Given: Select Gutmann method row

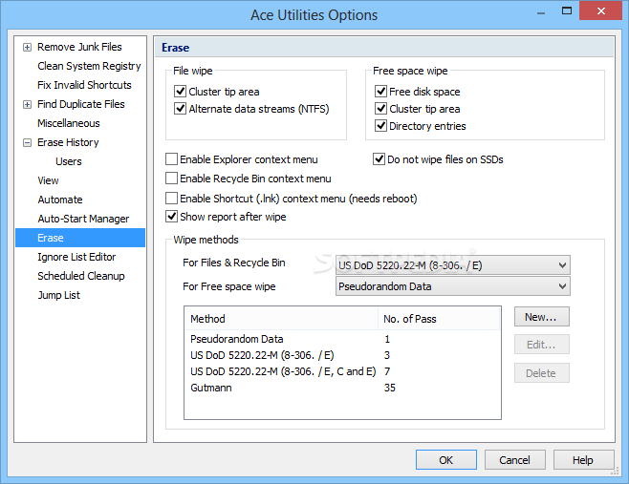Looking at the screenshot, I should tap(342, 388).
